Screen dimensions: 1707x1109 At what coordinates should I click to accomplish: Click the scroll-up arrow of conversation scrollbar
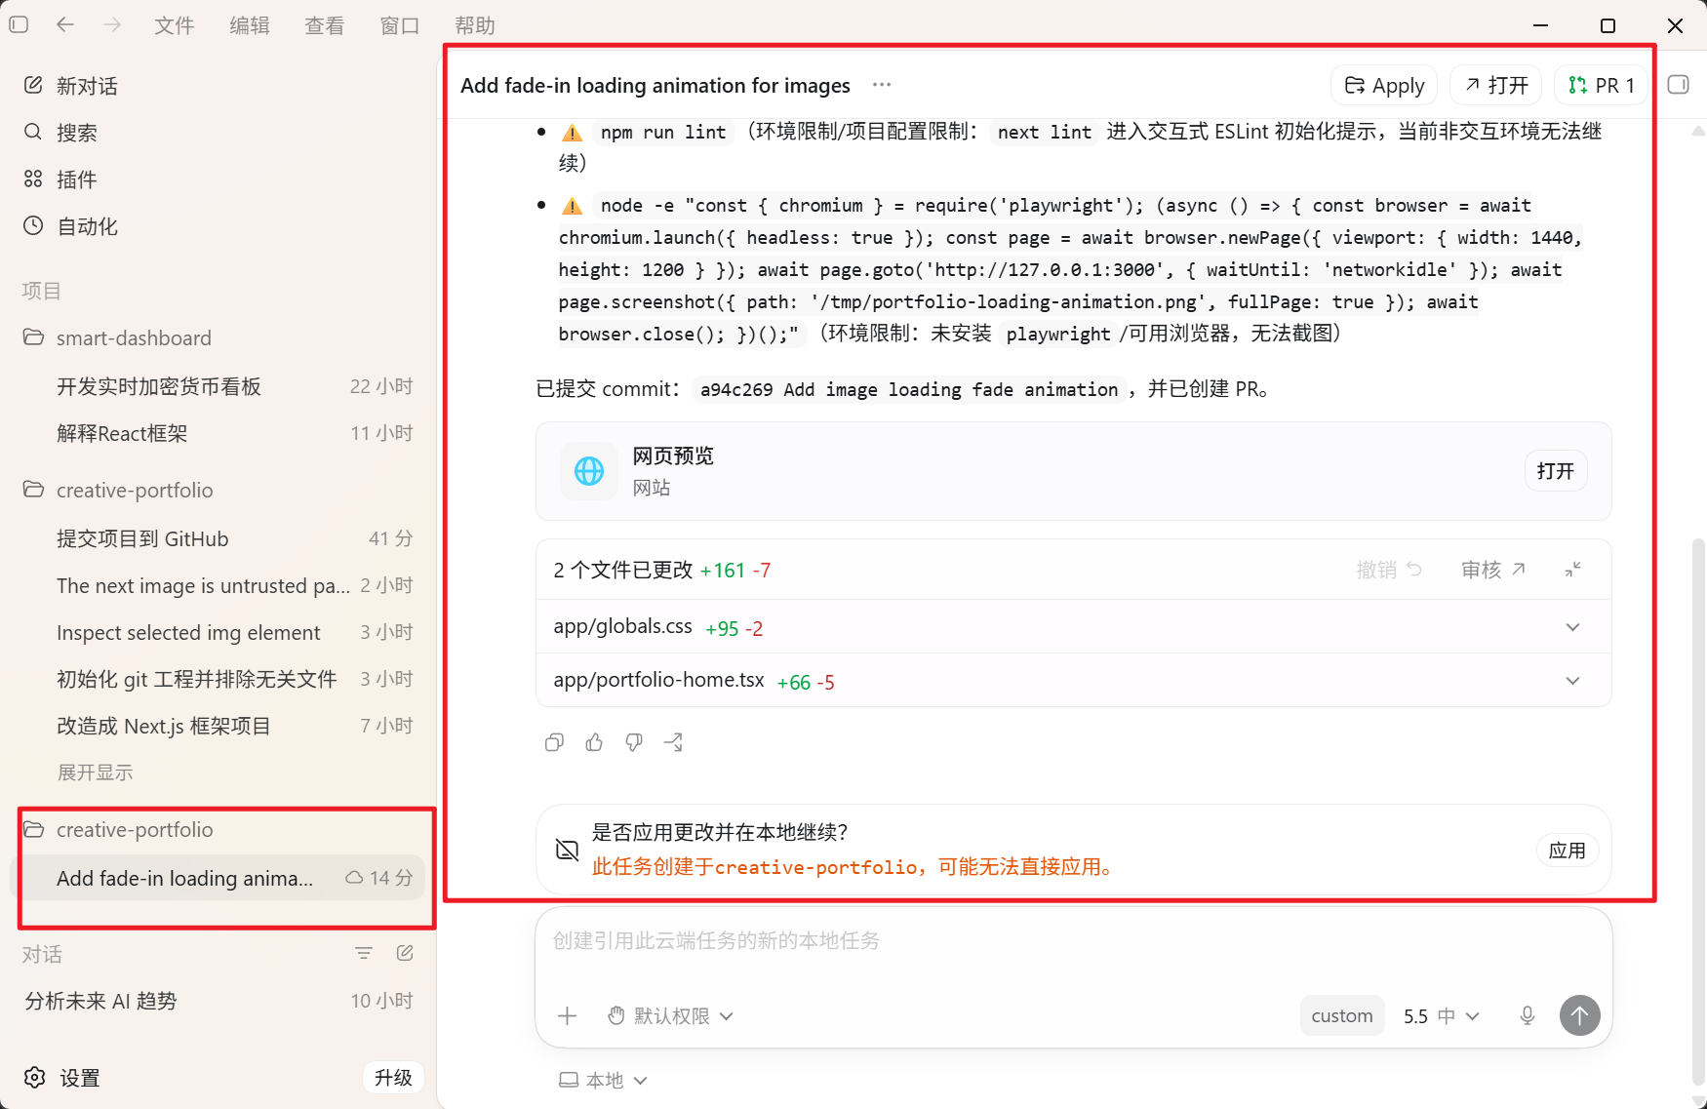click(1698, 131)
